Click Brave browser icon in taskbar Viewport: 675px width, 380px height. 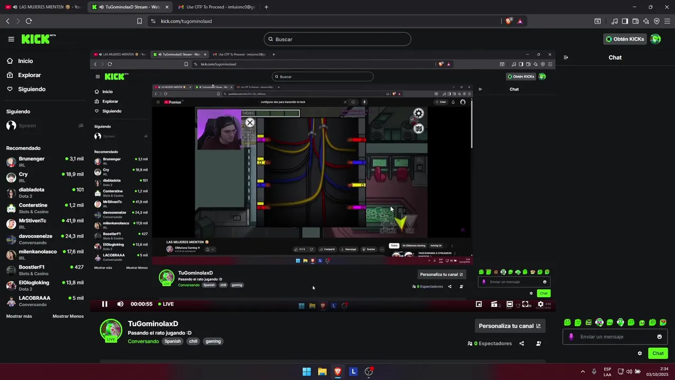(x=337, y=372)
